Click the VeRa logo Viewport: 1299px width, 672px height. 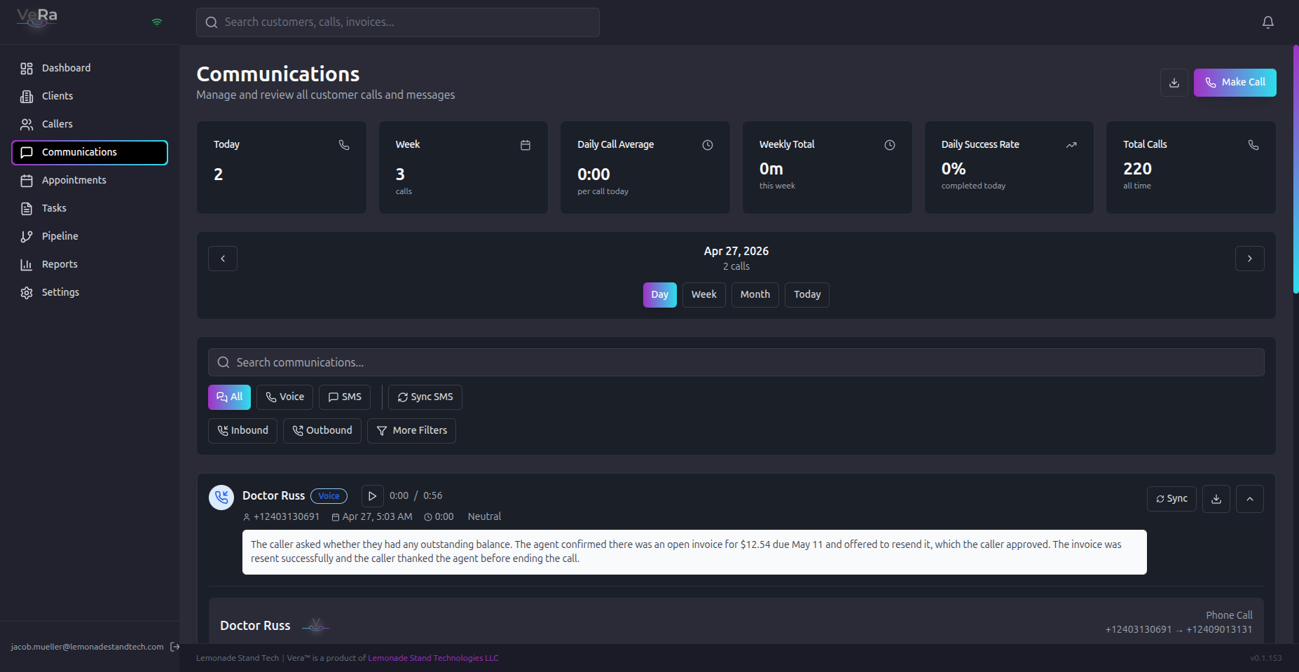coord(37,18)
